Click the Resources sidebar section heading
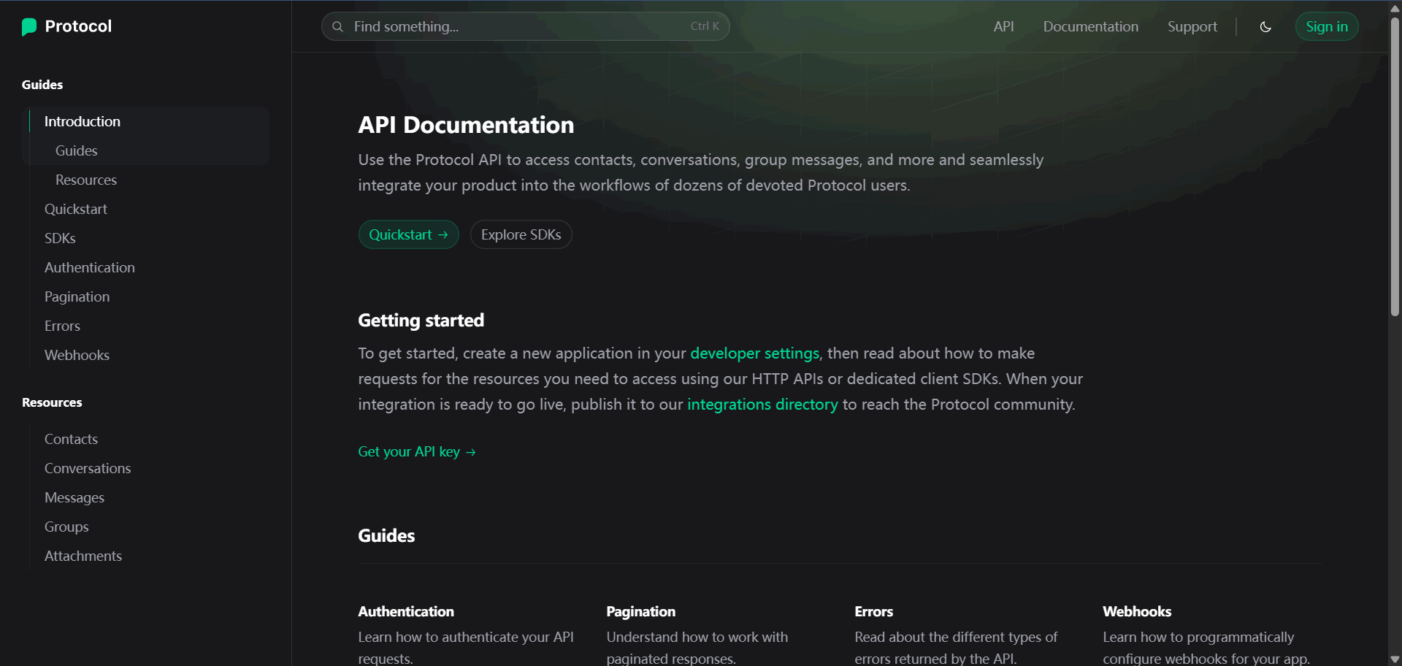Image resolution: width=1402 pixels, height=666 pixels. 52,402
